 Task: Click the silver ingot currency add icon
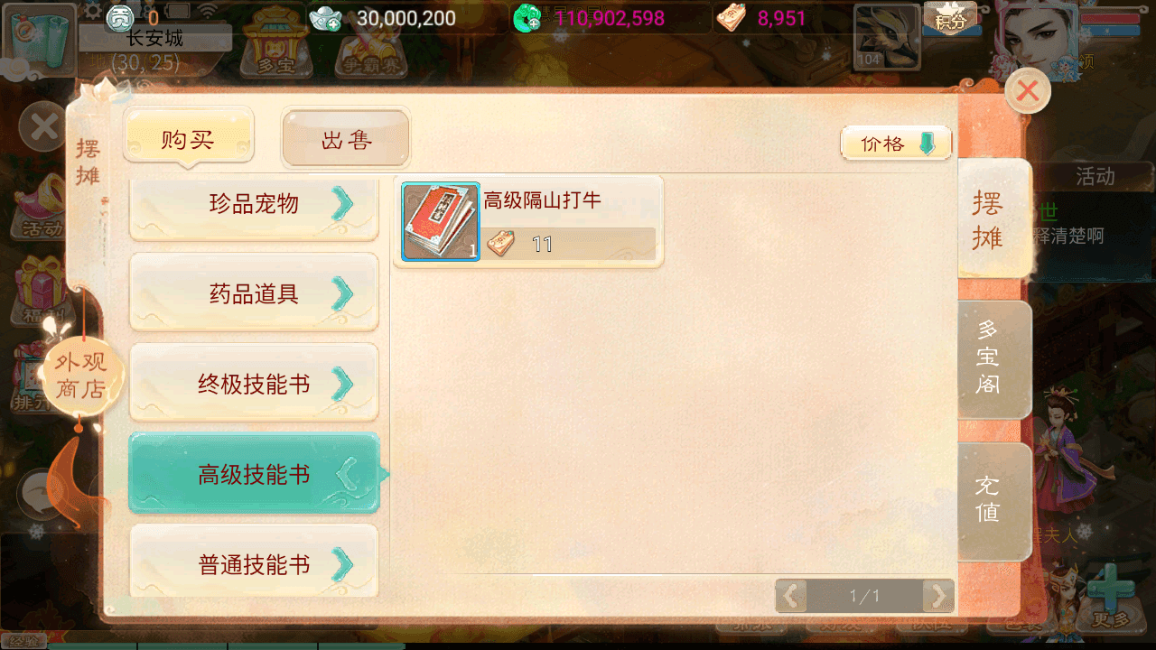326,18
